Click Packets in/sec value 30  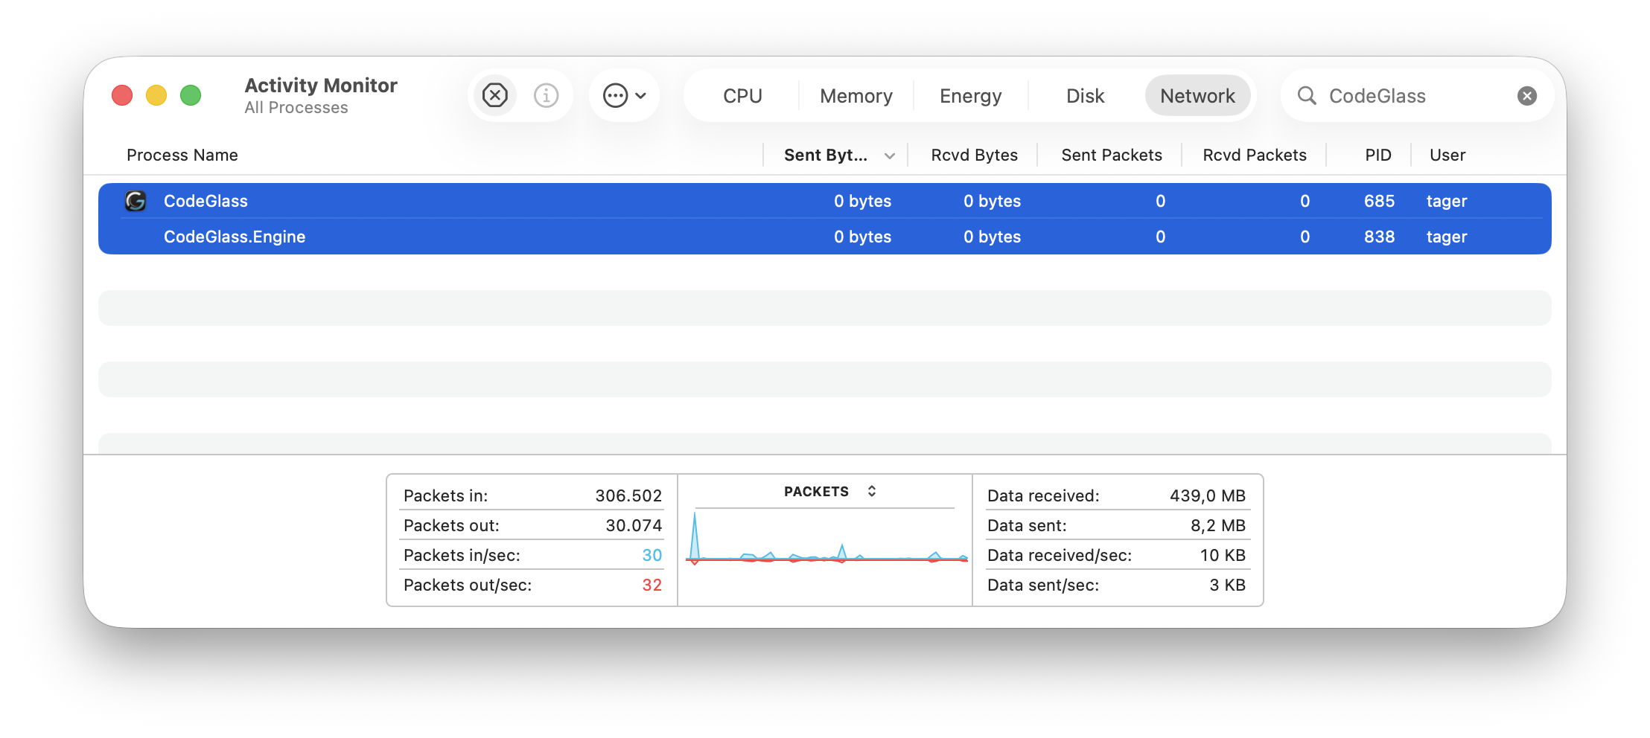tap(652, 555)
